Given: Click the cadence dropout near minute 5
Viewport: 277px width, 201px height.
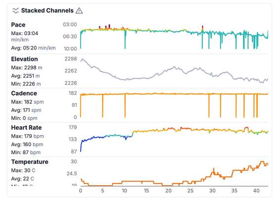Looking at the screenshot, I should tap(103, 106).
